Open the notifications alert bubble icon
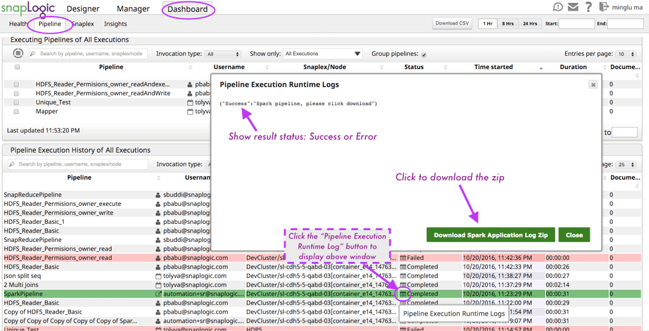Viewport: 649px width, 331px height. coord(558,7)
